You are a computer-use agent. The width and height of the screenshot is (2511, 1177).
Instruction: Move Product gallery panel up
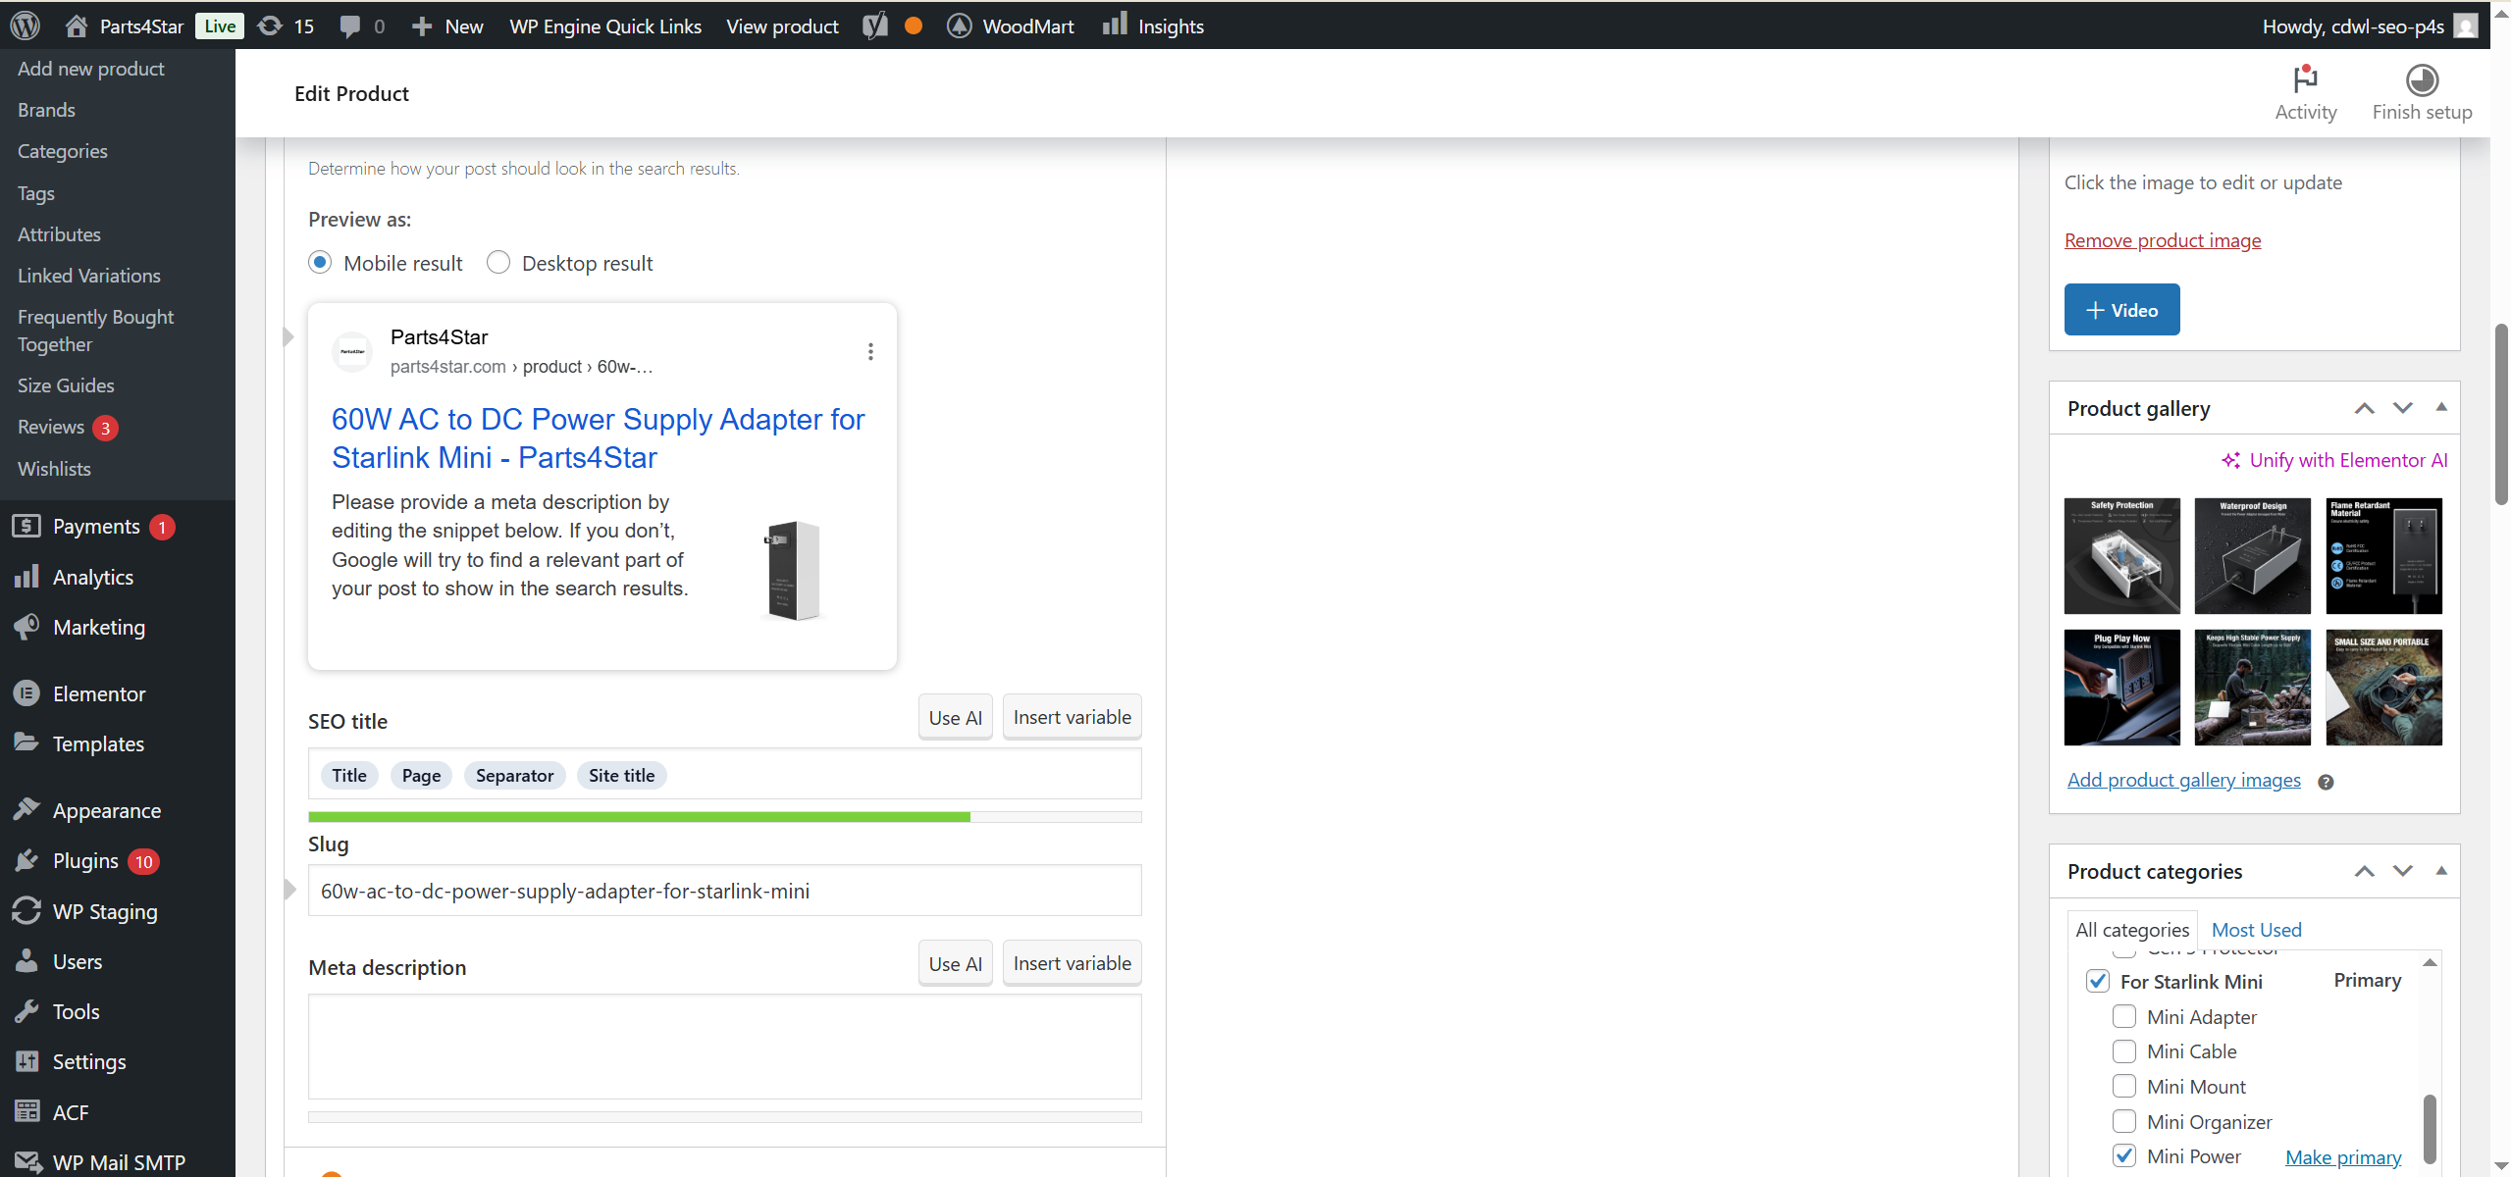2364,408
